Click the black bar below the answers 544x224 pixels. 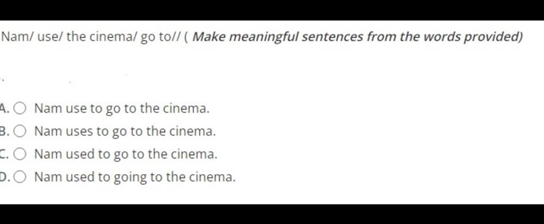[272, 214]
